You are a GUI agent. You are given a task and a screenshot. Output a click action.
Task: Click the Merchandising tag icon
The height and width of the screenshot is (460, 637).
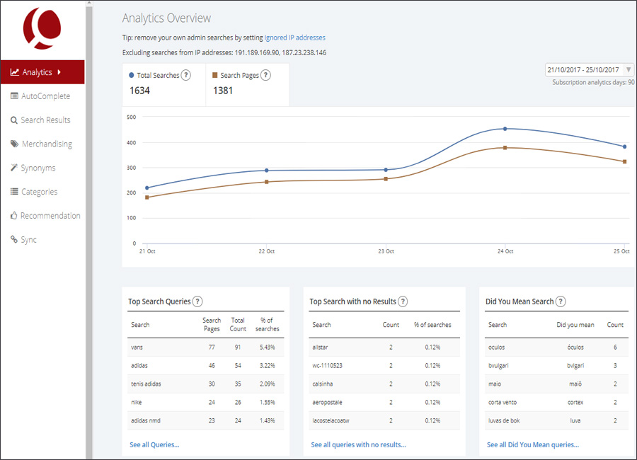coord(14,144)
